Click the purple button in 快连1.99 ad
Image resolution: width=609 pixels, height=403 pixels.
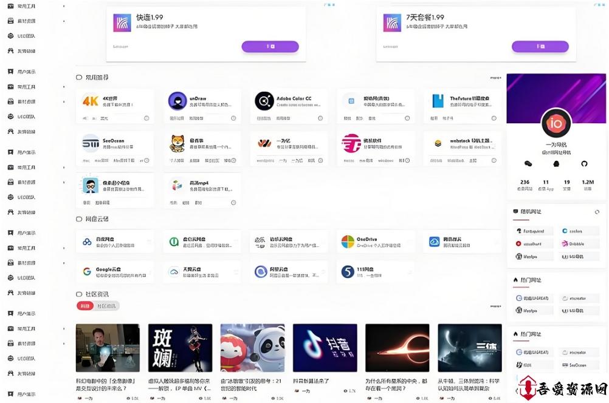tap(270, 47)
